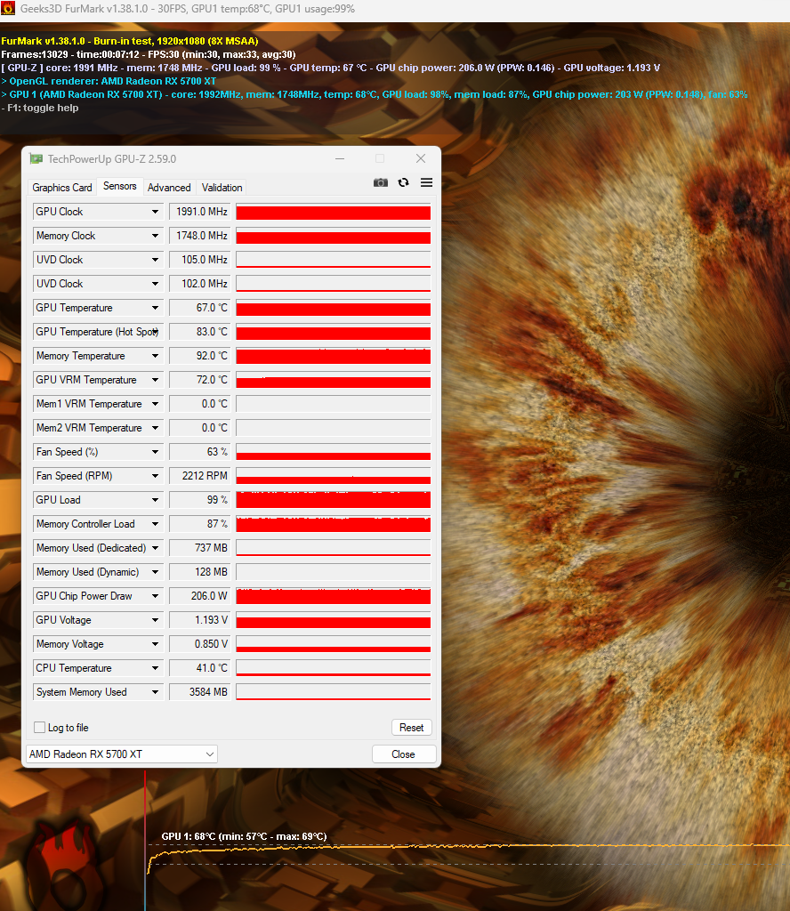The width and height of the screenshot is (790, 911).
Task: Open the GPU Temperature sensor dropdown
Action: pos(155,308)
